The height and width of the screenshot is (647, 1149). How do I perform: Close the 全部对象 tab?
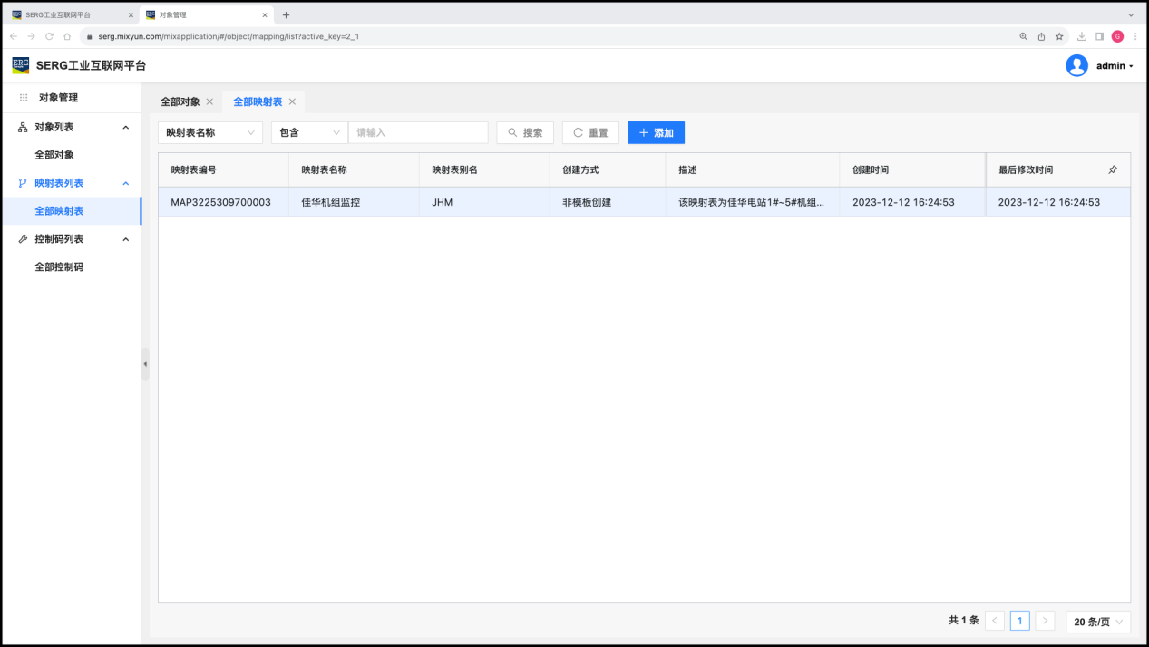click(x=209, y=101)
